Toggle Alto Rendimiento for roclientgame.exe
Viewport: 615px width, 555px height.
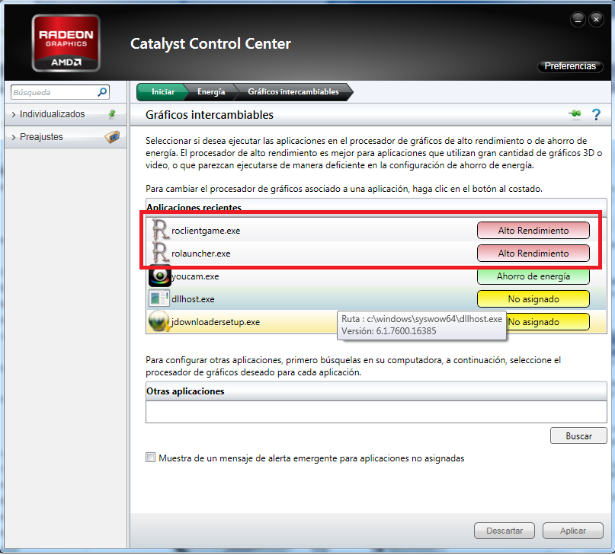click(533, 231)
